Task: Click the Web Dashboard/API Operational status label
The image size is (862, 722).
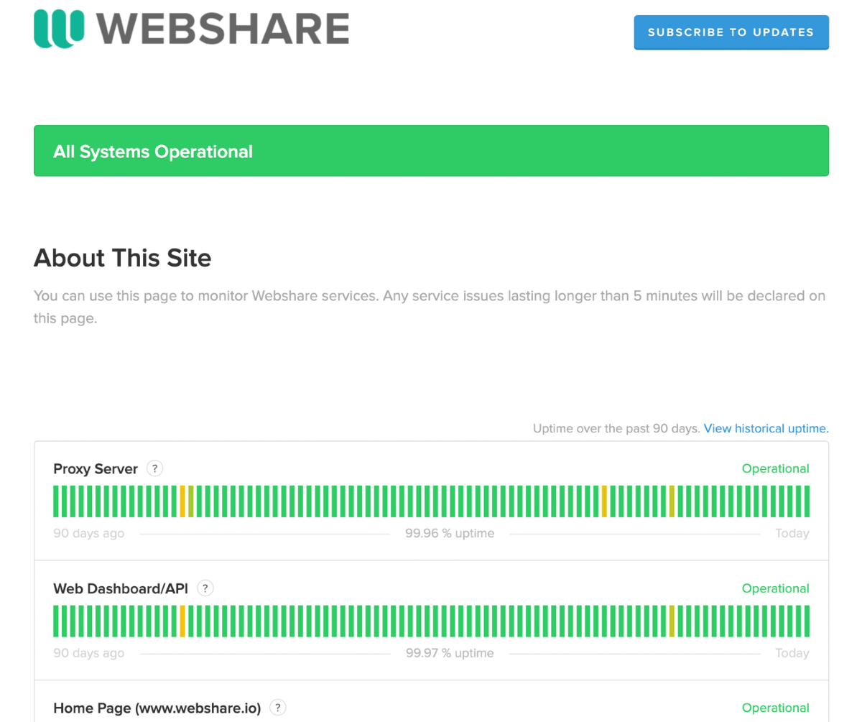Action: 776,588
